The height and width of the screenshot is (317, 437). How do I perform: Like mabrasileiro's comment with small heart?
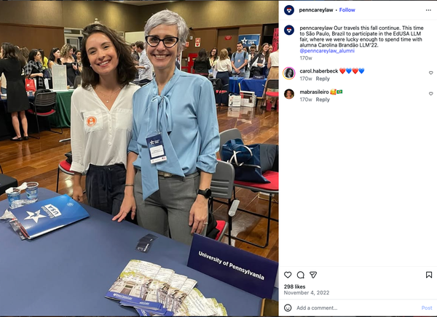431,94
